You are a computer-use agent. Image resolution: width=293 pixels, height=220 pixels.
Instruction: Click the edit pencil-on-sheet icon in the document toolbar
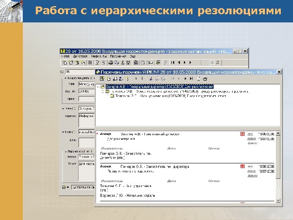[x=97, y=62]
